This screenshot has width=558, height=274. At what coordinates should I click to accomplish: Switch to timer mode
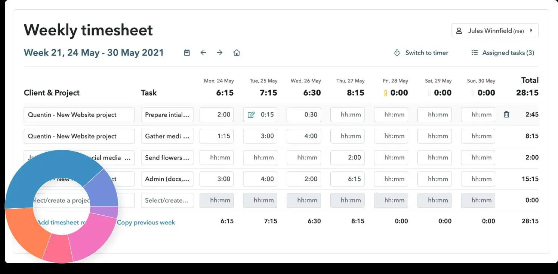click(x=426, y=53)
